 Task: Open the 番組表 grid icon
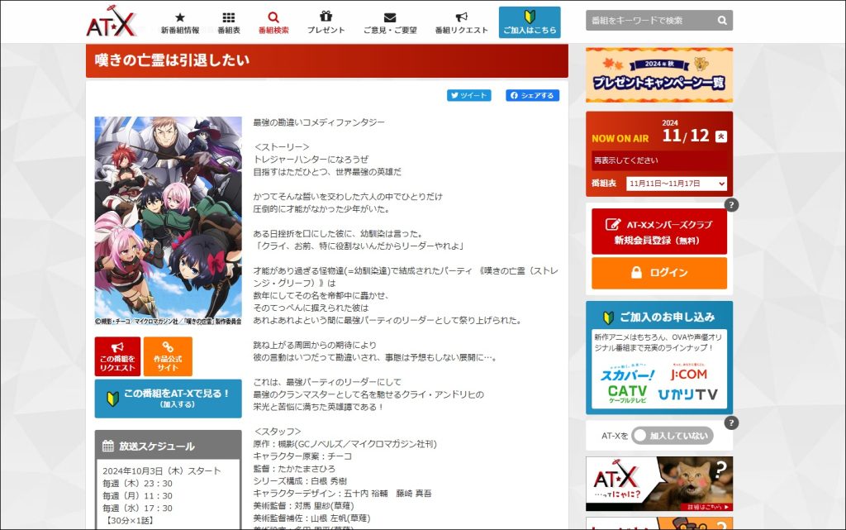pos(229,22)
